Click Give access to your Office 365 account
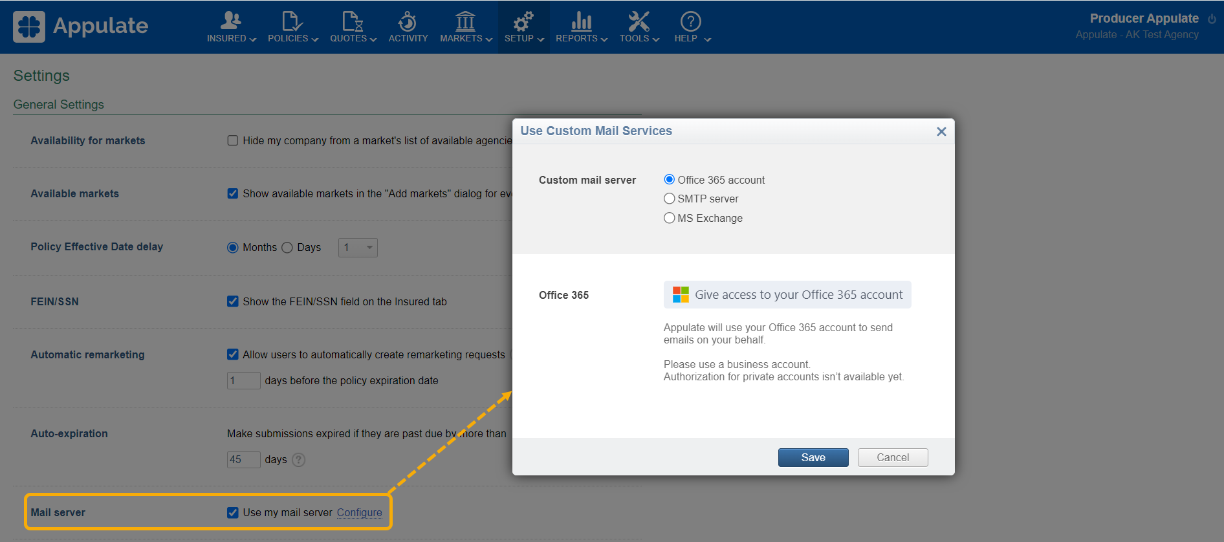1224x542 pixels. [787, 295]
